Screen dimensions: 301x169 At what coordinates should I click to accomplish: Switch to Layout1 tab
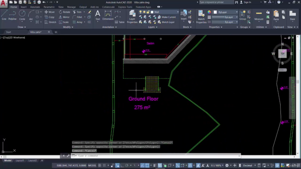click(x=20, y=161)
